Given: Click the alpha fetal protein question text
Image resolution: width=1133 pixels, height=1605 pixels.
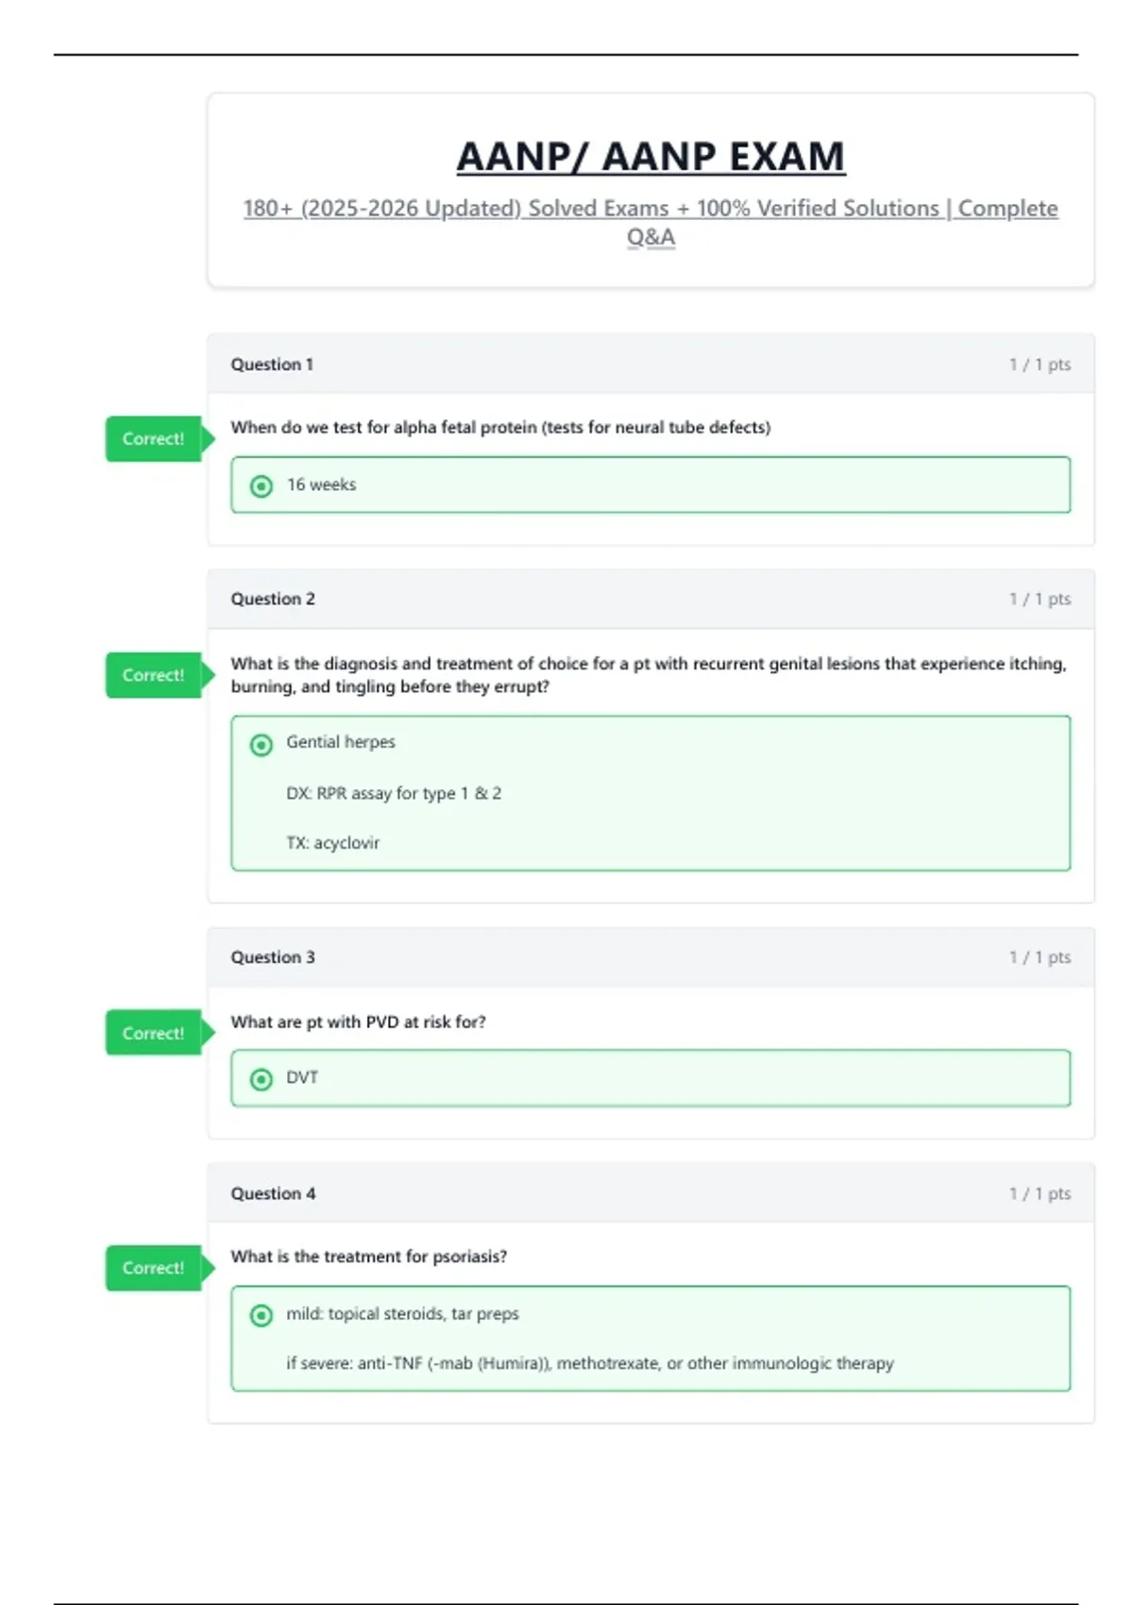Looking at the screenshot, I should tap(500, 428).
